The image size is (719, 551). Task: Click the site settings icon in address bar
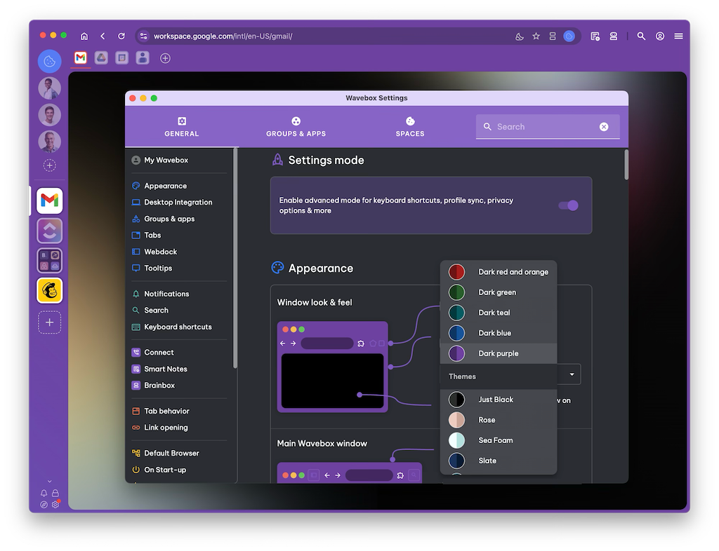tap(143, 36)
